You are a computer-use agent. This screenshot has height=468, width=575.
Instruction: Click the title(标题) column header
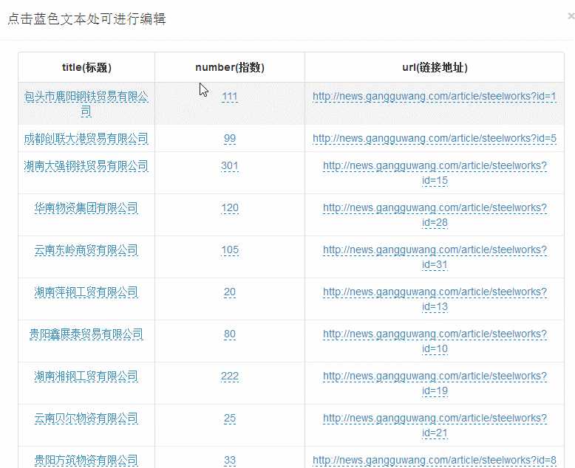tap(86, 67)
